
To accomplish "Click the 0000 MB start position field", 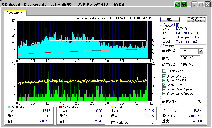I will [190, 58].
